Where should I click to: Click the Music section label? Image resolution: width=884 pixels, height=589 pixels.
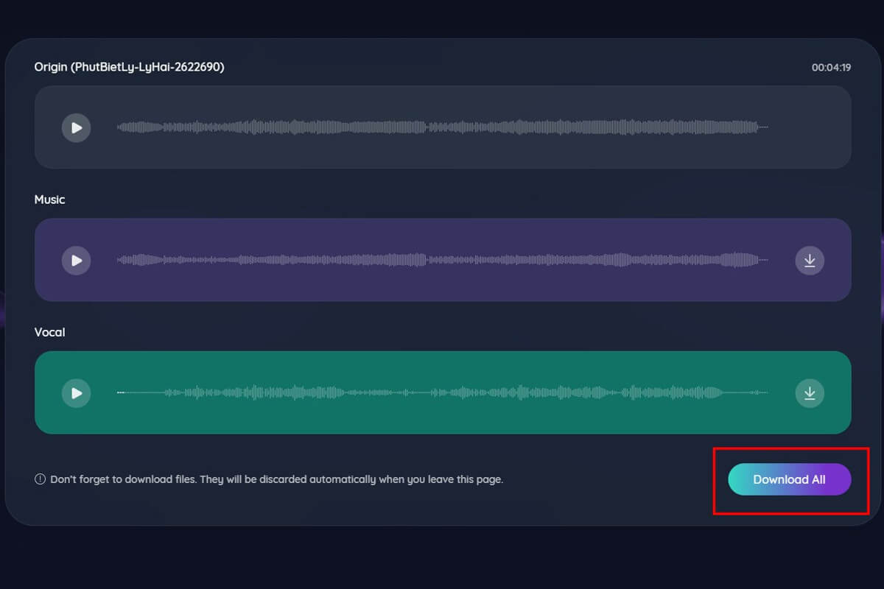(49, 200)
